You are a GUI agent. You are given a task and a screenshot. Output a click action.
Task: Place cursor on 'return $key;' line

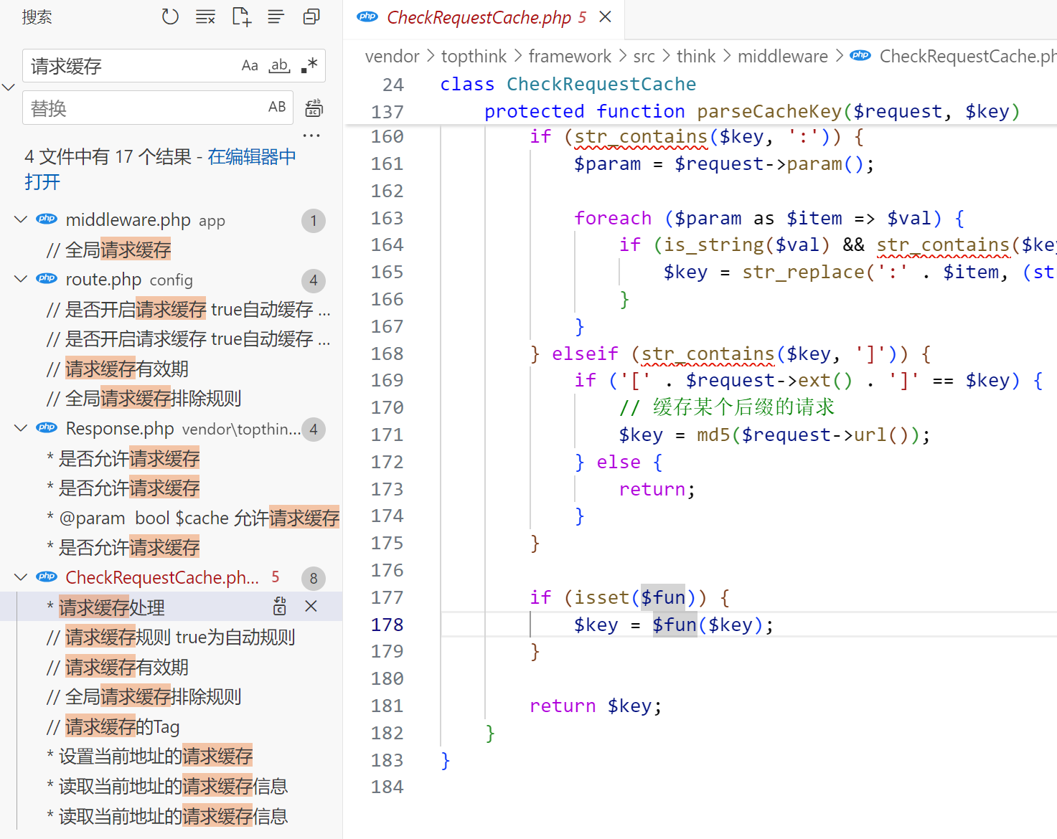(596, 706)
